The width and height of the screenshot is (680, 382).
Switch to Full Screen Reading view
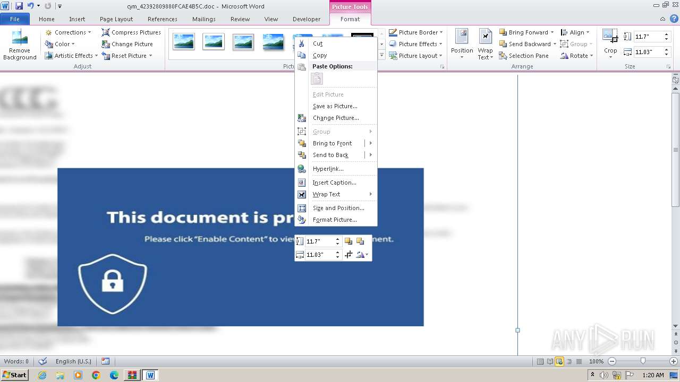(550, 361)
